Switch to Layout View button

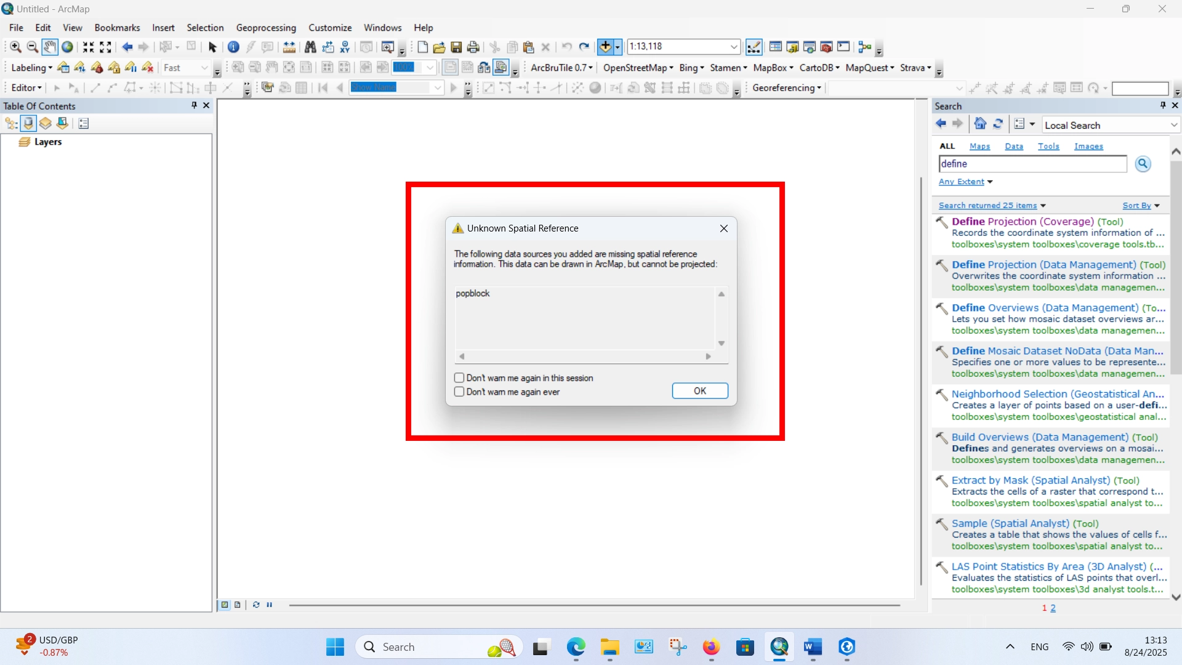point(237,605)
